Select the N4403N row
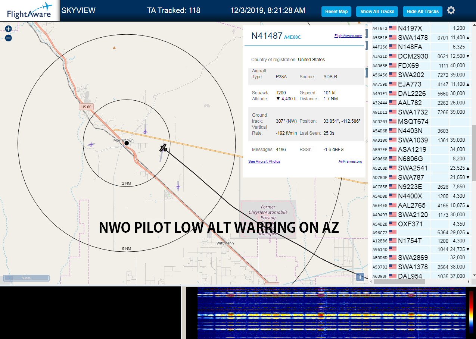 [x=421, y=131]
